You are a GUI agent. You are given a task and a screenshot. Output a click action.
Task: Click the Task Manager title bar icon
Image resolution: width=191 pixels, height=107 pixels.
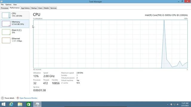(1, 1)
